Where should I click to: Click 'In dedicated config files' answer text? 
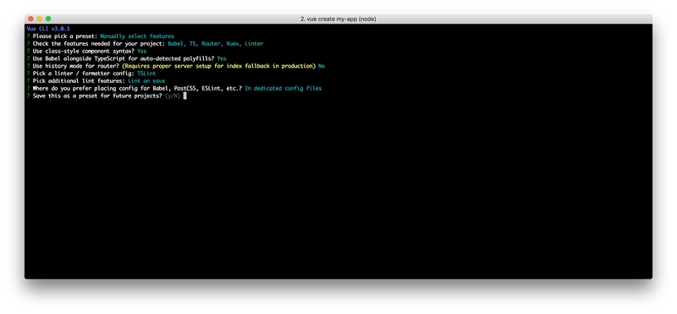coord(283,88)
